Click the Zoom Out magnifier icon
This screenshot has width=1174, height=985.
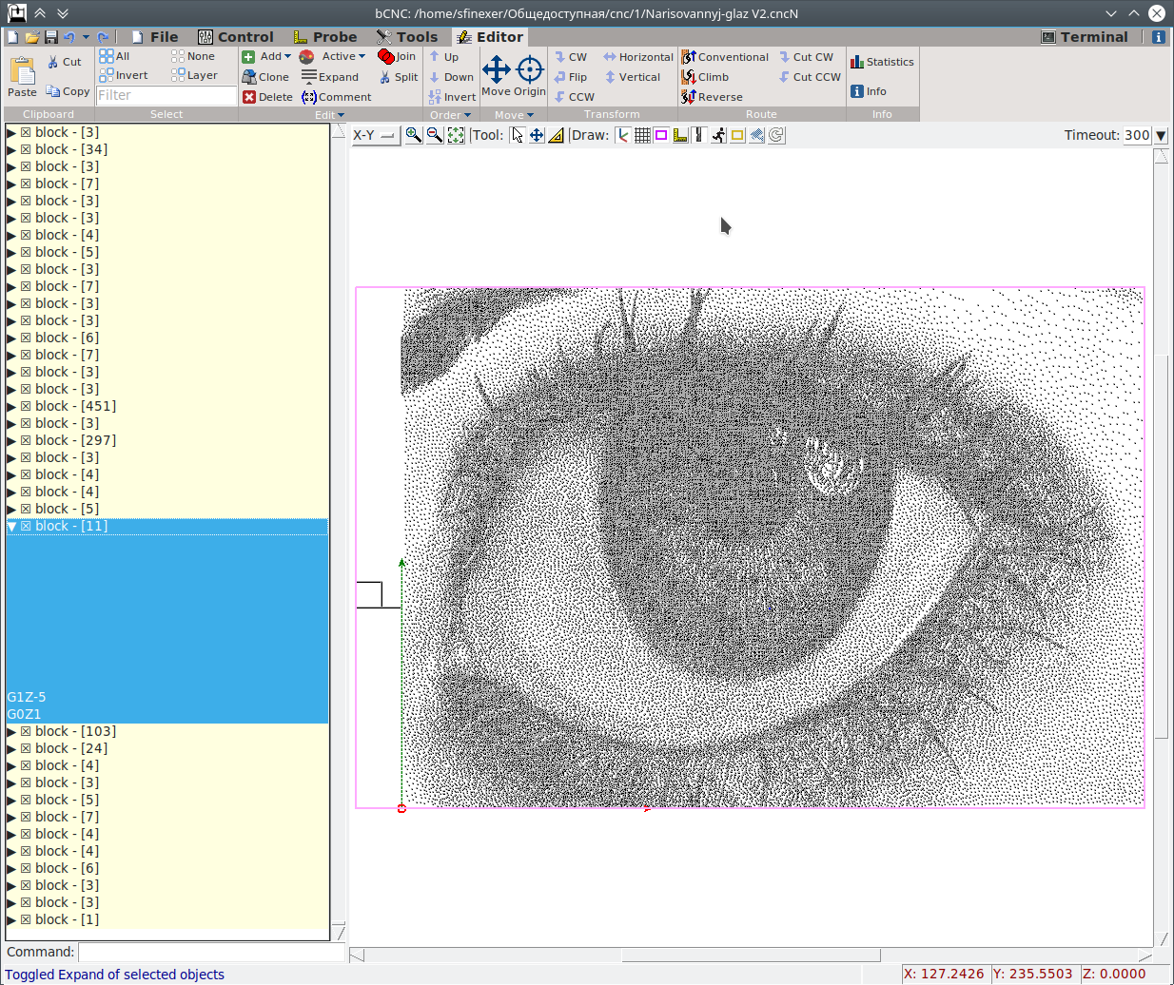pyautogui.click(x=434, y=135)
